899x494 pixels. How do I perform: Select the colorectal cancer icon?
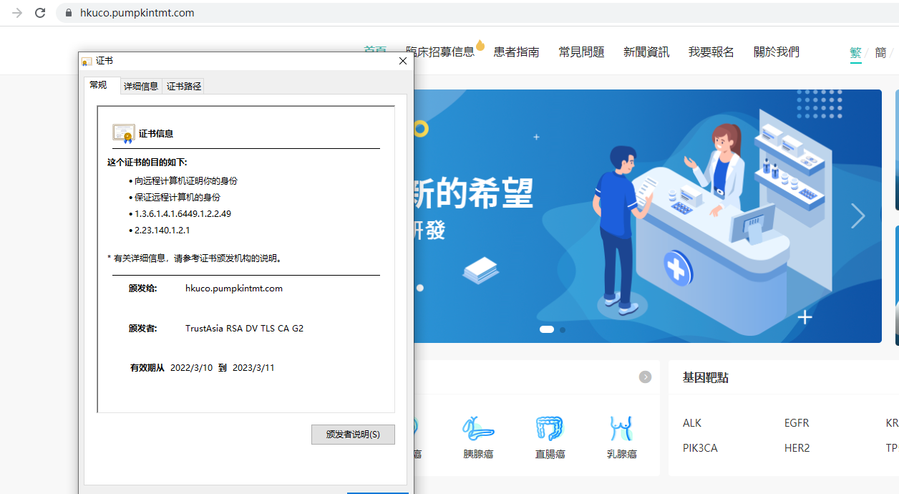(x=550, y=430)
